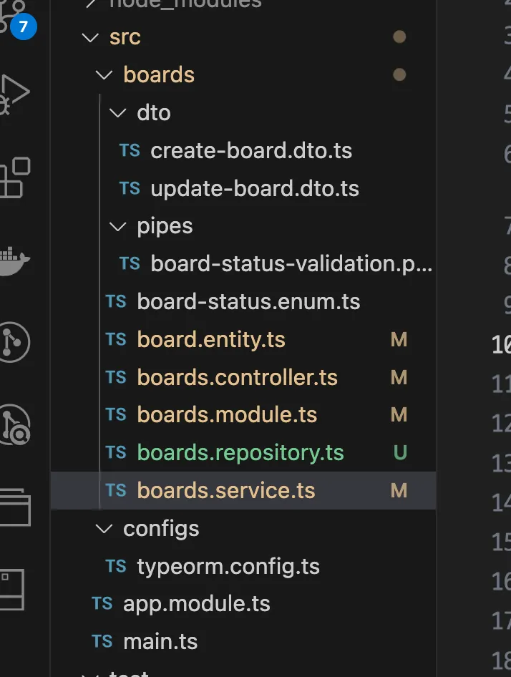The height and width of the screenshot is (677, 511).
Task: Open the circled git branch icon view
Action: tap(14, 342)
